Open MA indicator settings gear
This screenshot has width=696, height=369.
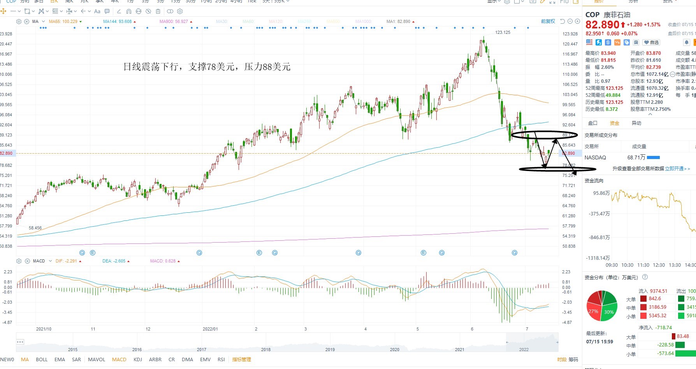pos(19,21)
